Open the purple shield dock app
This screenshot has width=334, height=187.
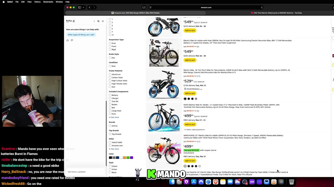(x=186, y=182)
